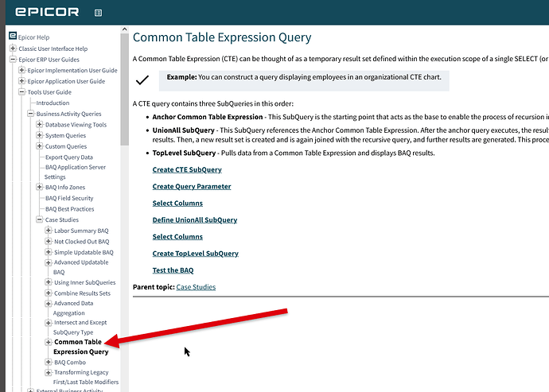This screenshot has height=392, width=549.
Task: Expand Common Table Expression Query node
Action: 49,342
